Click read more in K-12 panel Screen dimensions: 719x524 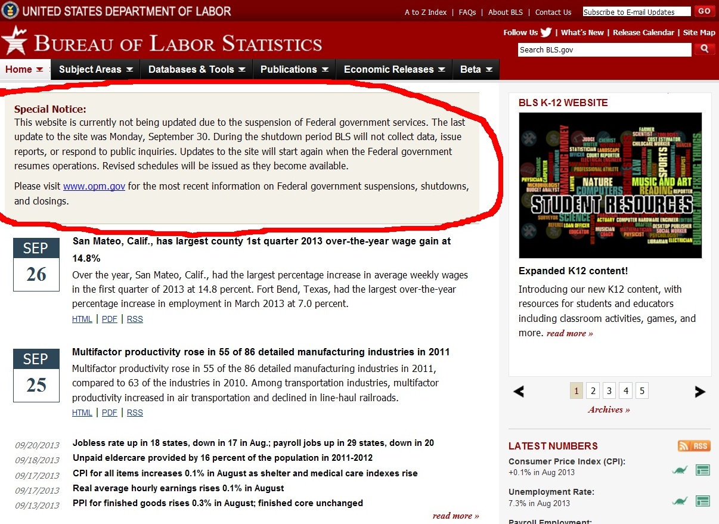569,333
